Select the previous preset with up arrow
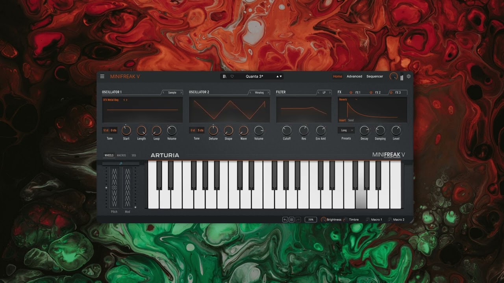The height and width of the screenshot is (283, 504). tap(278, 77)
